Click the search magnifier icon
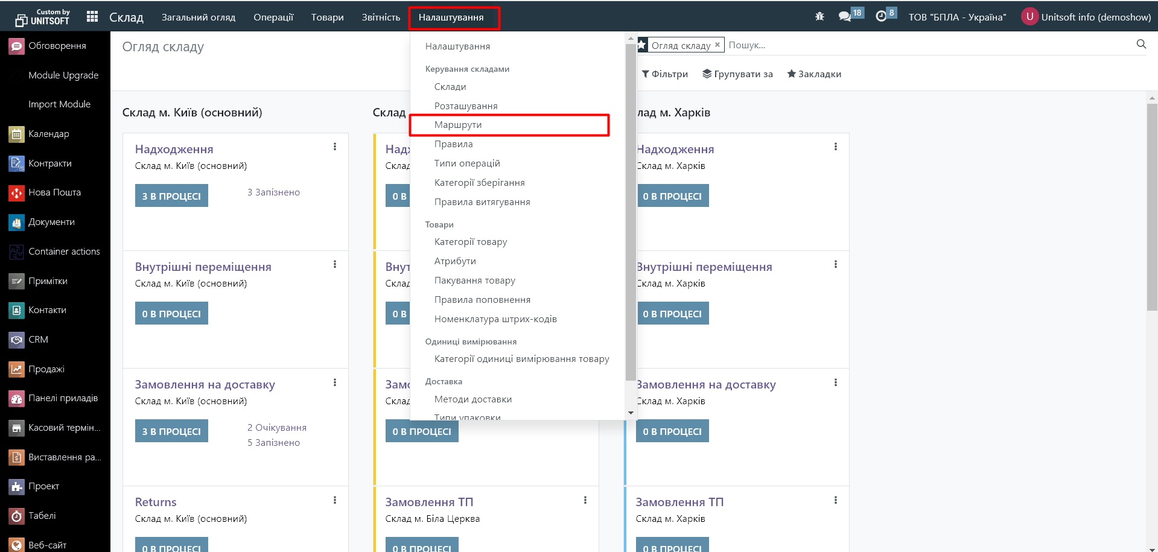Image resolution: width=1158 pixels, height=552 pixels. click(1141, 44)
